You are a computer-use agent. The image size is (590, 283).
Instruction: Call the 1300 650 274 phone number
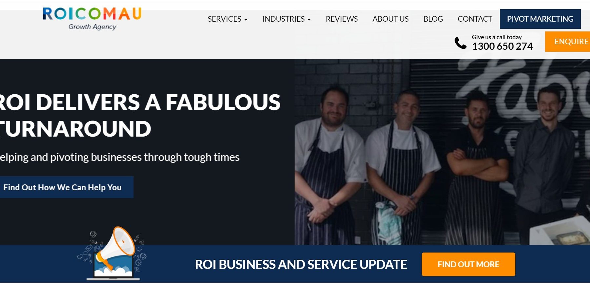point(502,46)
